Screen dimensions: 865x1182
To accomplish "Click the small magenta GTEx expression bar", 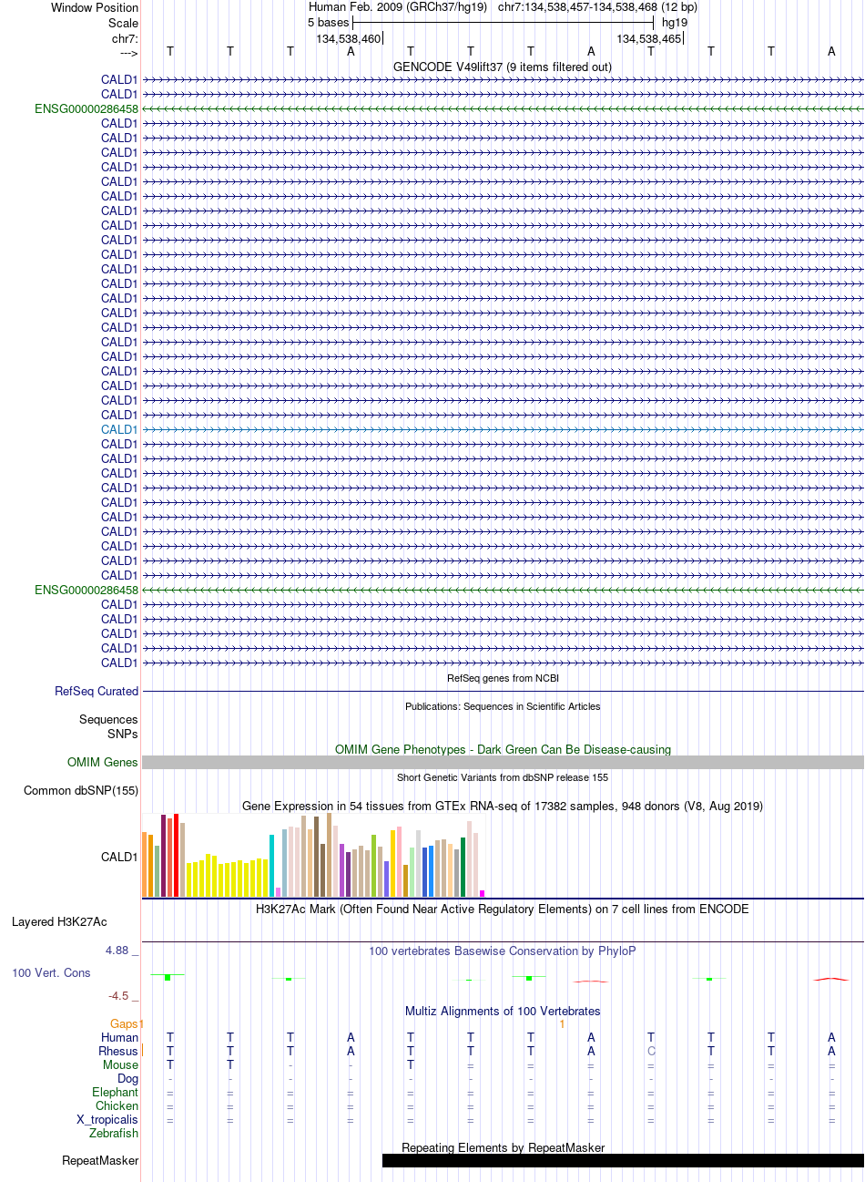I will [482, 893].
